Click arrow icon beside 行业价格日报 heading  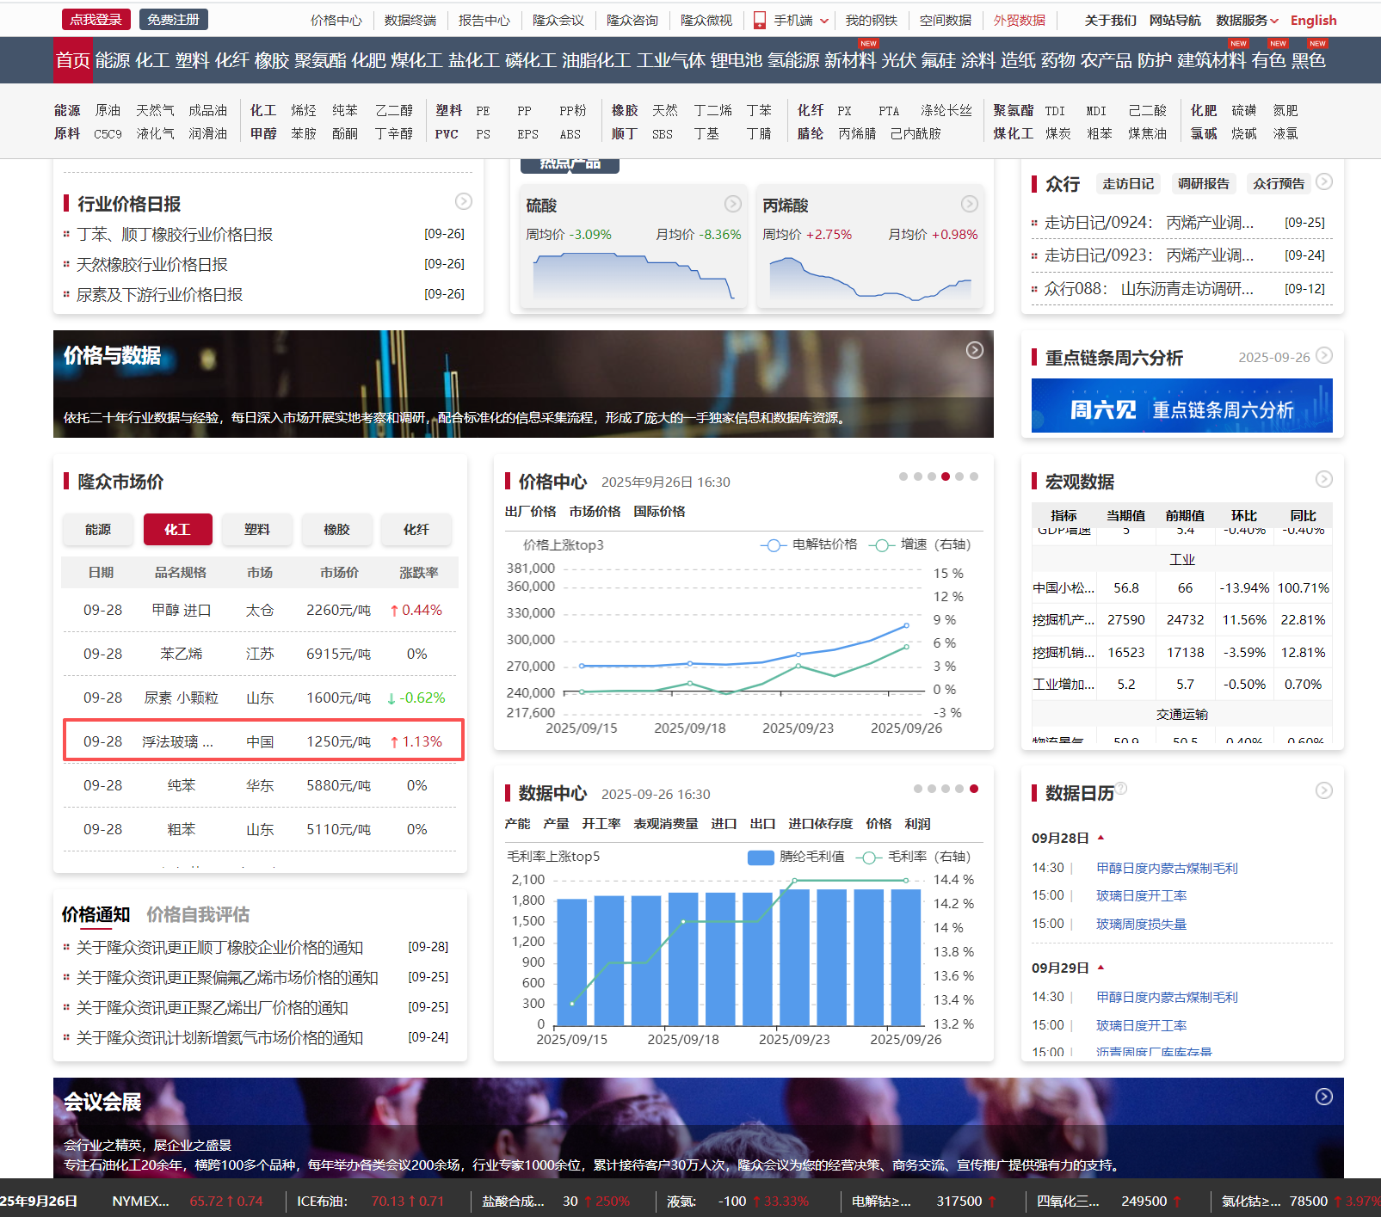tap(463, 201)
